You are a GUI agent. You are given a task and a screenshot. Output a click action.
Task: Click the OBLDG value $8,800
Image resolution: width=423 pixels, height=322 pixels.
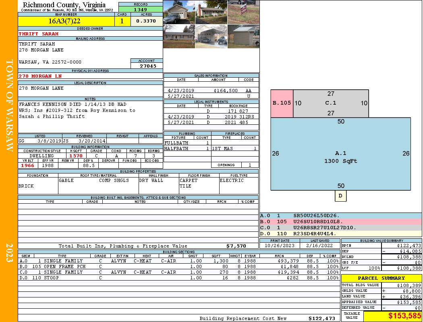tap(412, 291)
